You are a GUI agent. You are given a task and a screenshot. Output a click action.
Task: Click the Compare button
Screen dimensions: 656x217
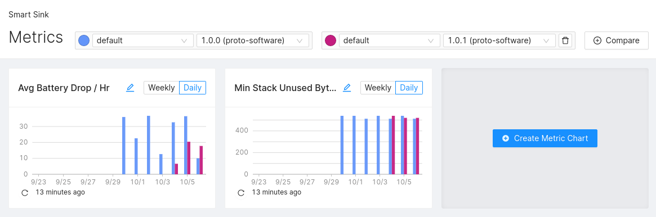616,40
